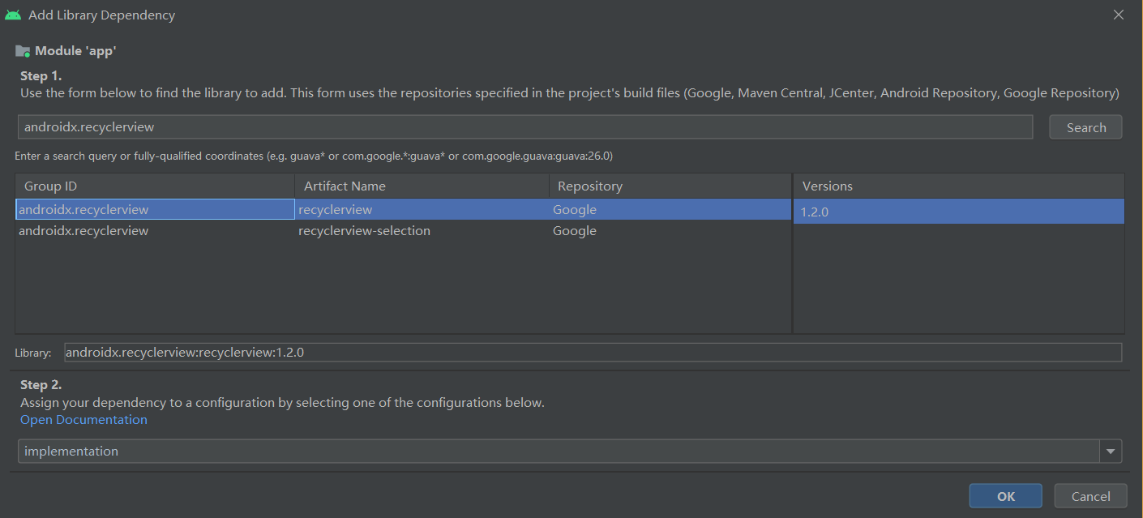Sort by Repository column header

[x=670, y=186]
